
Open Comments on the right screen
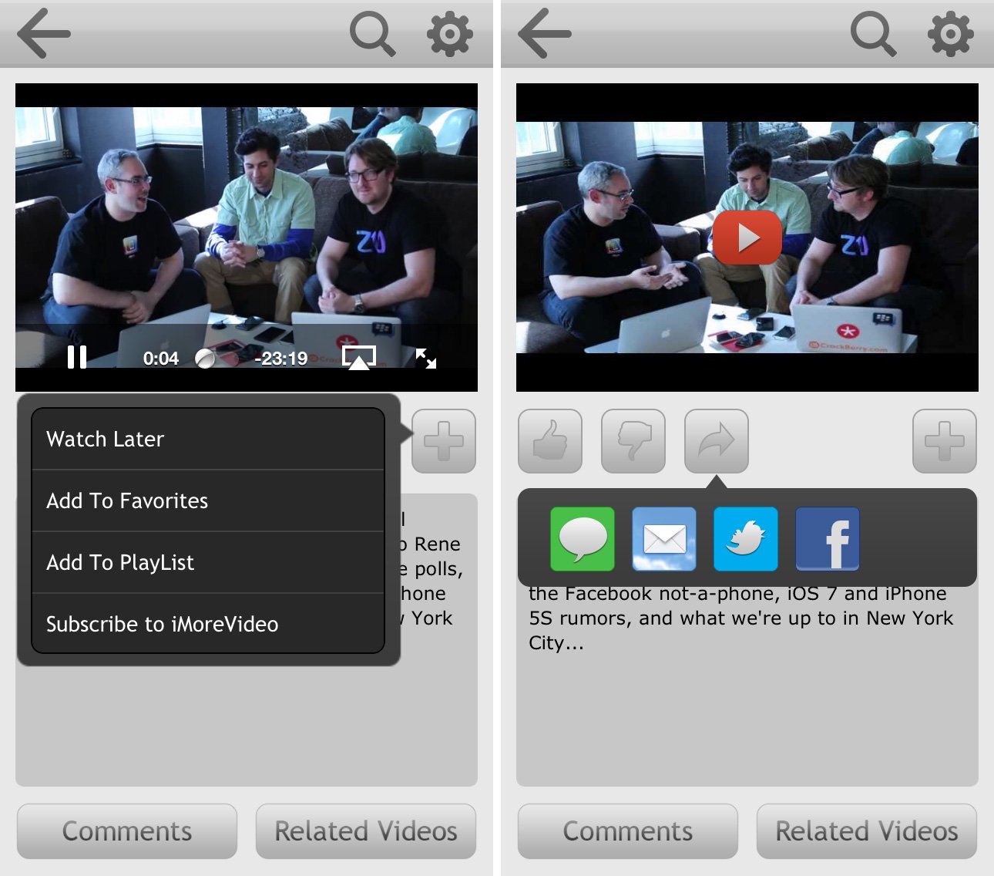coord(628,831)
